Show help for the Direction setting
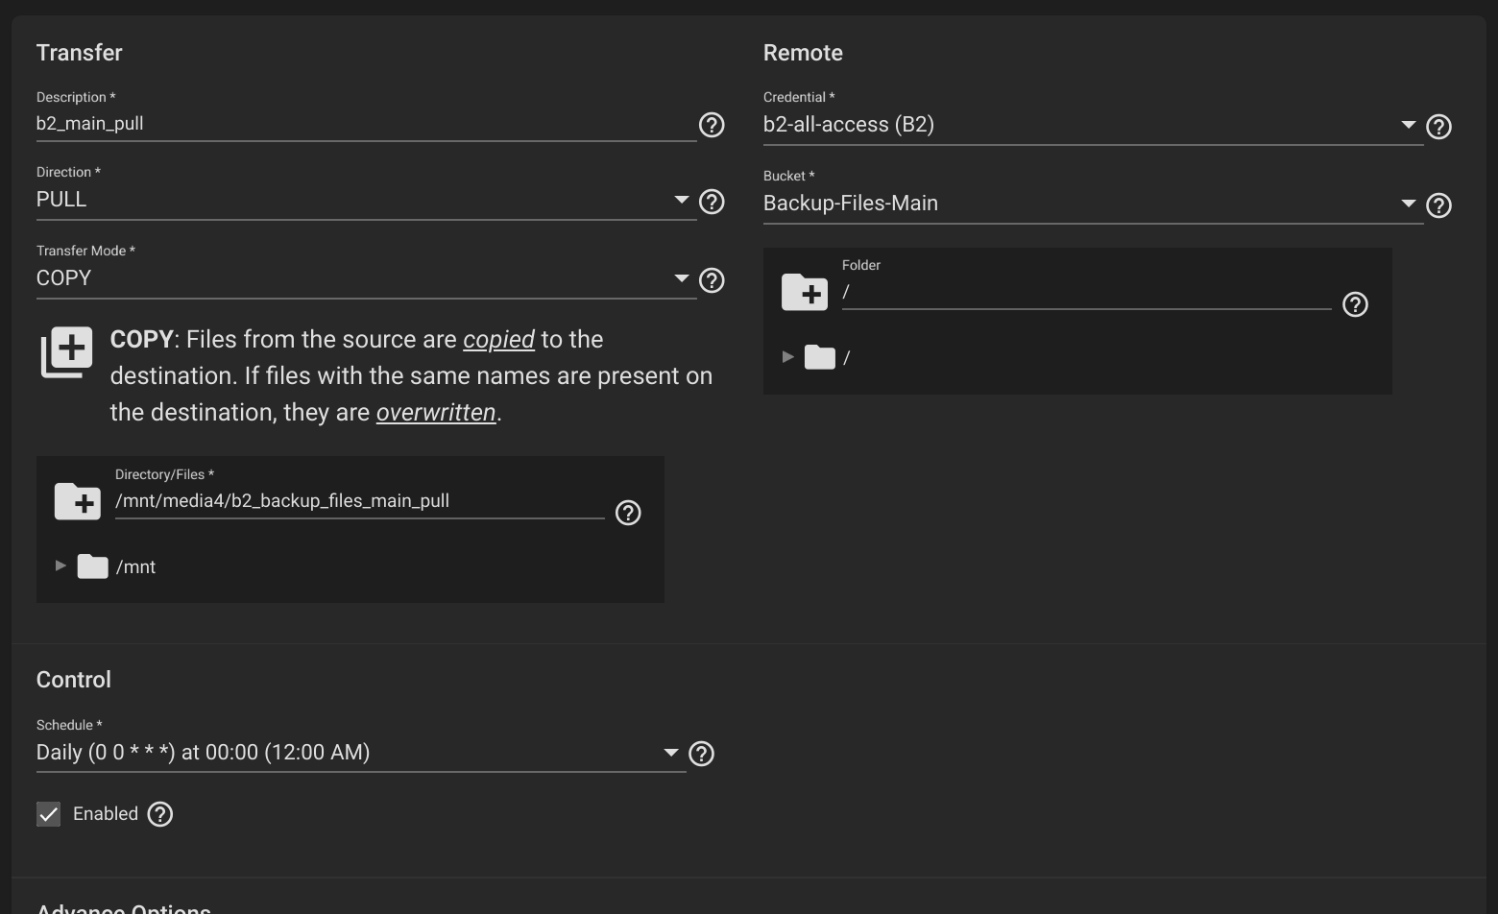 click(x=712, y=202)
